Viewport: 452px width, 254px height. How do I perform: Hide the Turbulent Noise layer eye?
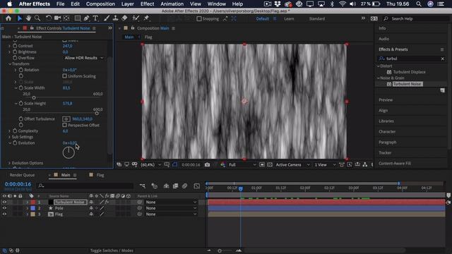[4, 202]
